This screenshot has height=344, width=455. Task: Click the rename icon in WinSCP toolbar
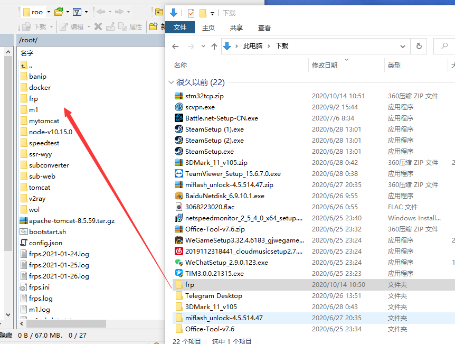[110, 27]
